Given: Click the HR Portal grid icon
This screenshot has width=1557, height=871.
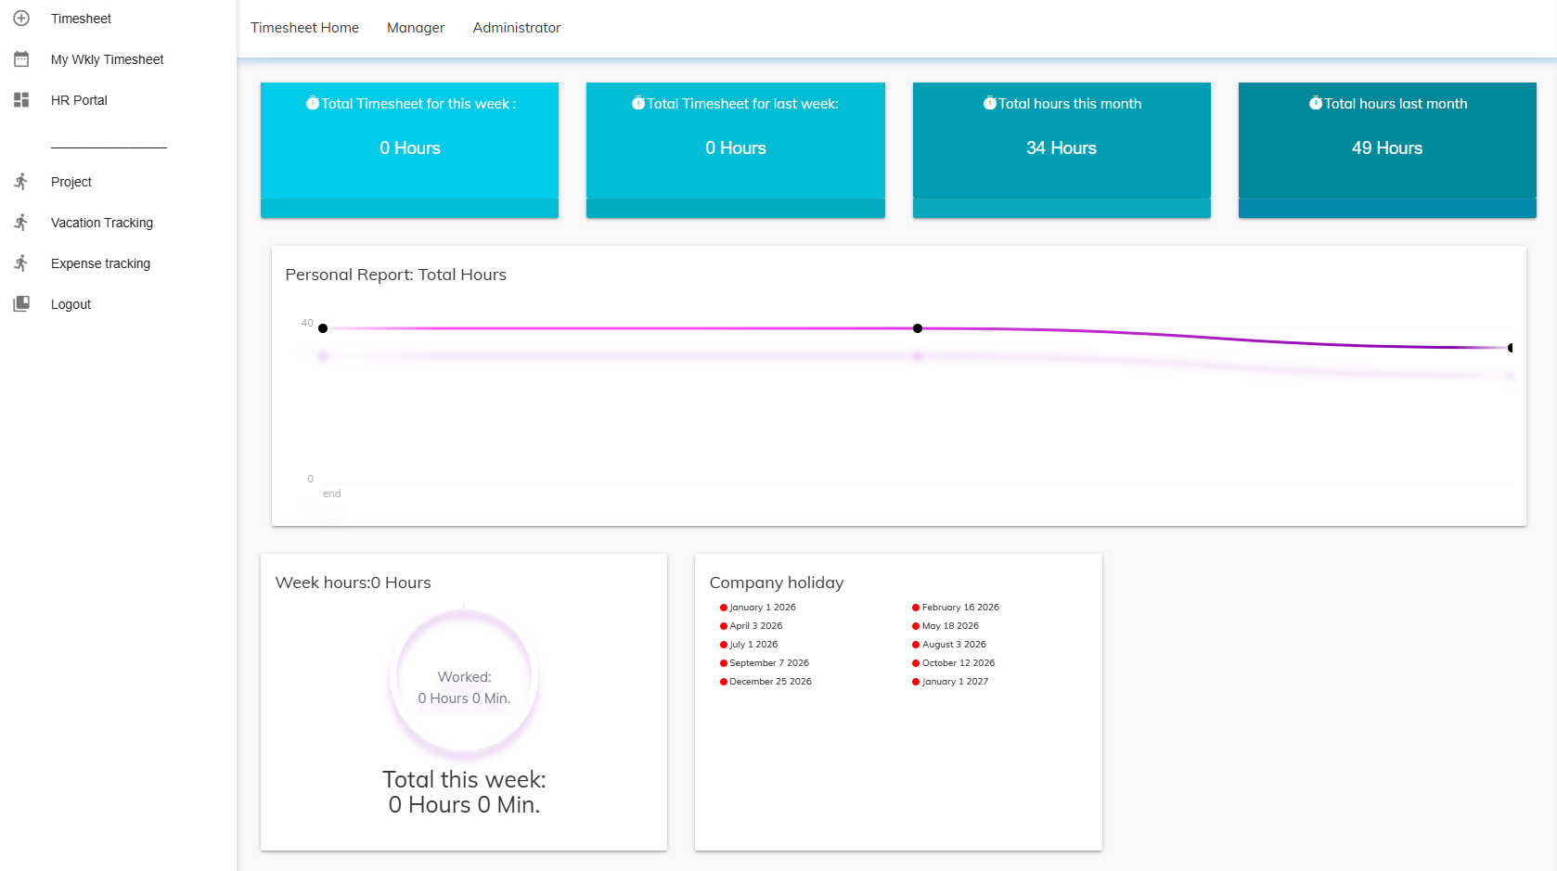Looking at the screenshot, I should [x=21, y=99].
